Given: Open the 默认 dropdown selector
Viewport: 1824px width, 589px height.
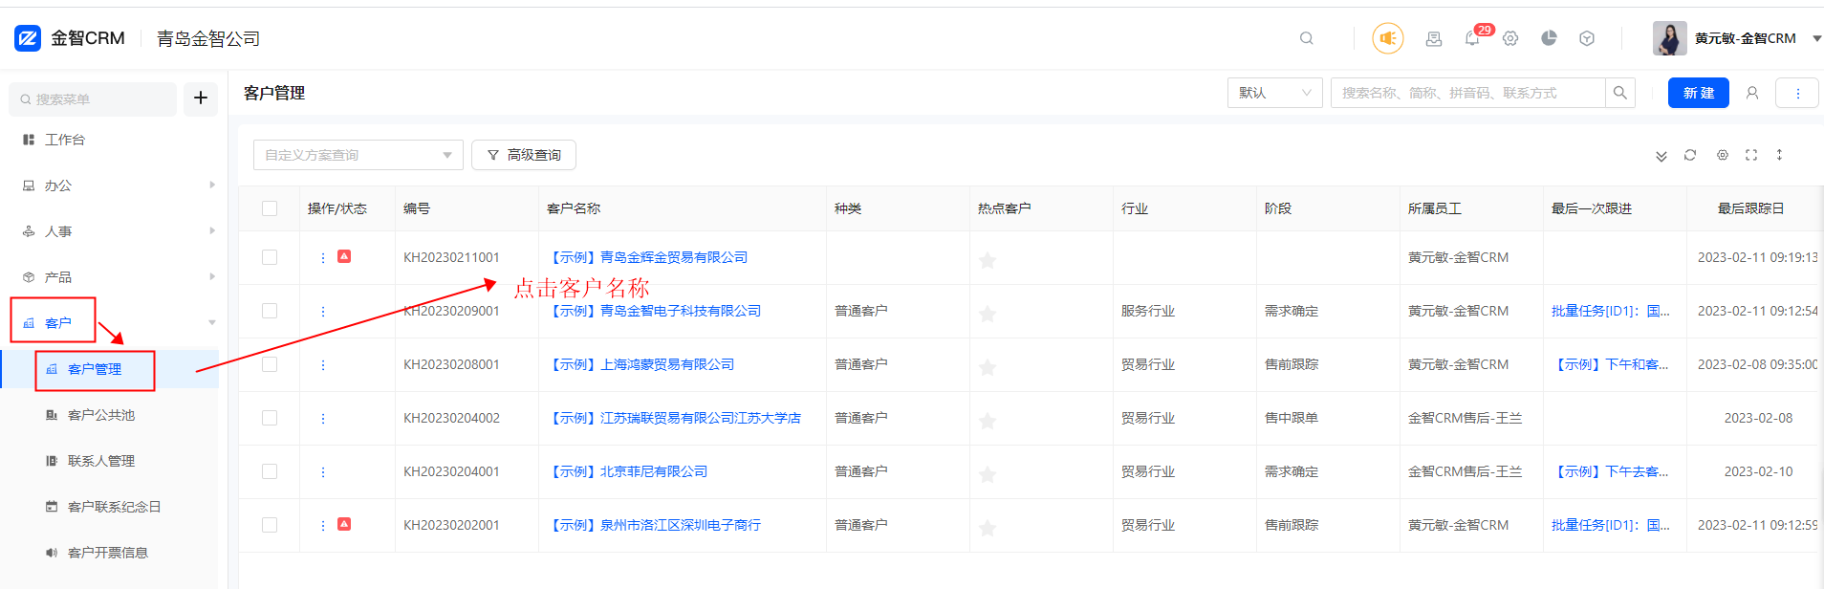Looking at the screenshot, I should pyautogui.click(x=1275, y=93).
